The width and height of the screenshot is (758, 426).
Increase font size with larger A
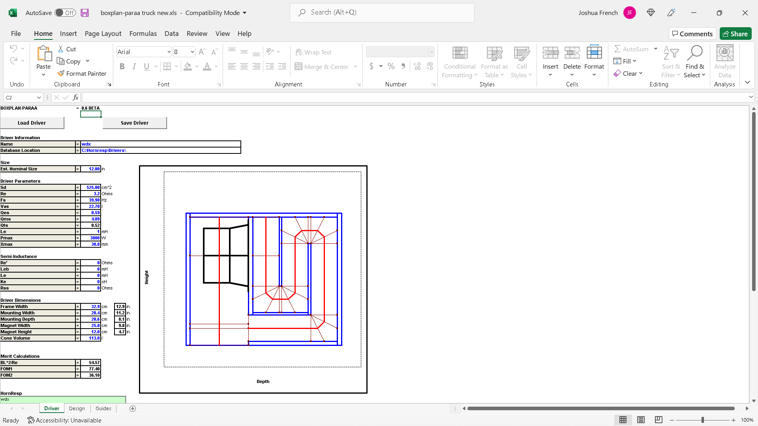202,52
